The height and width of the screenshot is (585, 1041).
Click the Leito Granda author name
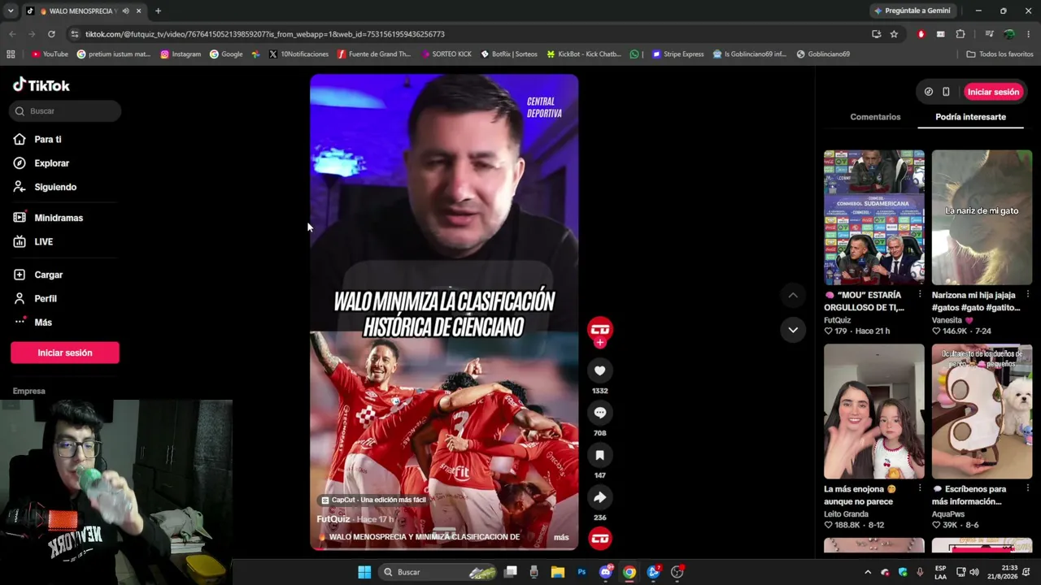click(846, 513)
